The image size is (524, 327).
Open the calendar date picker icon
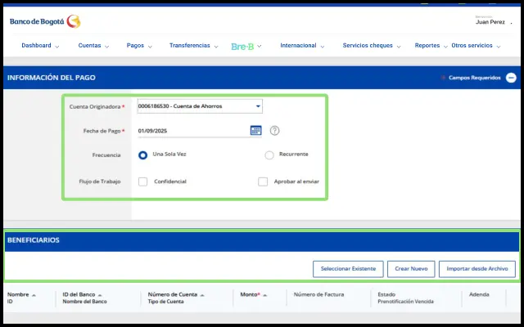[255, 131]
